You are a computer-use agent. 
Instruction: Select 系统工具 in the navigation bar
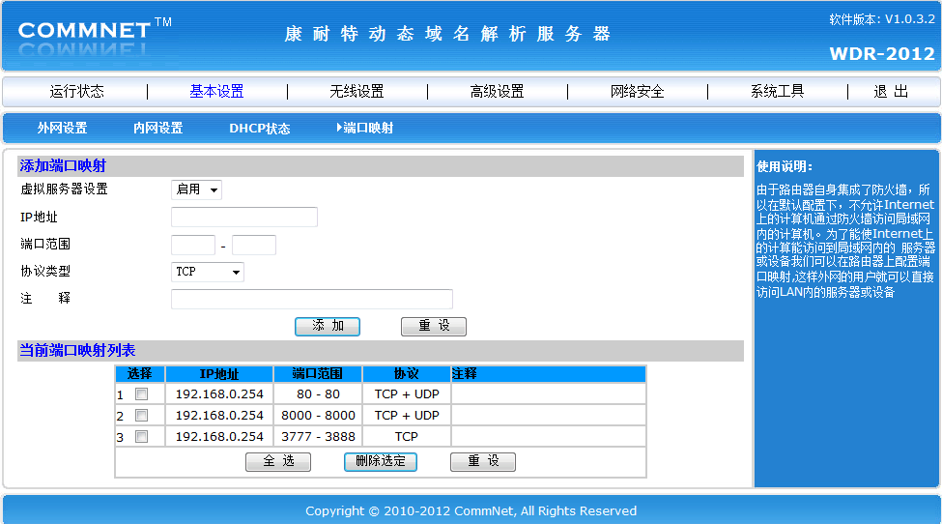pyautogui.click(x=777, y=92)
